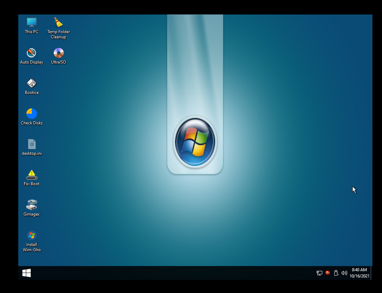Click the Show desktop strip at taskbar end
Viewport: 382px width, 293px height.
pyautogui.click(x=371, y=273)
